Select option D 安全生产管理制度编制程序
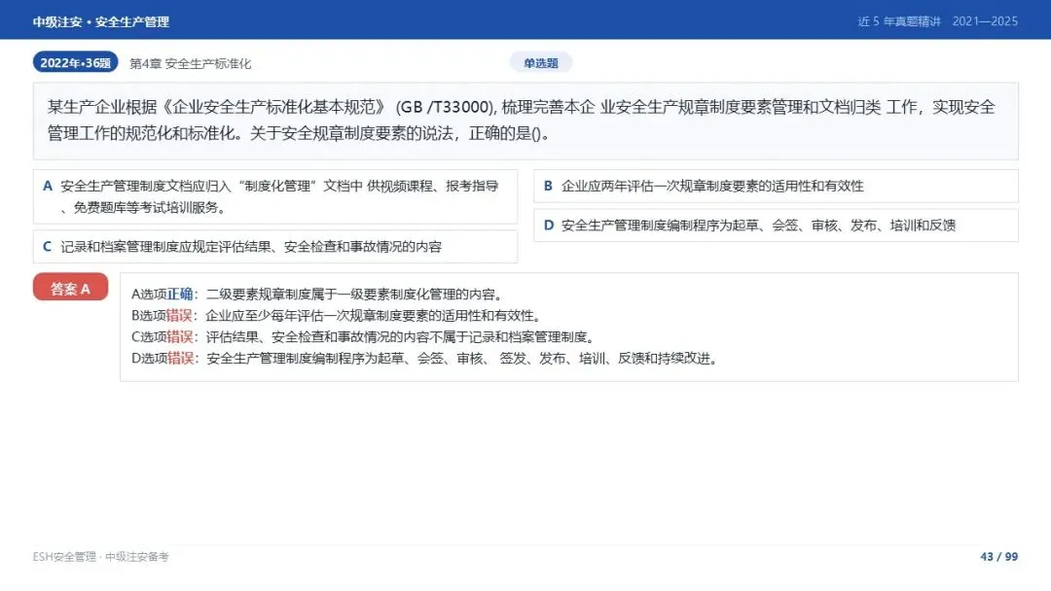Viewport: 1051px width, 591px height. (x=777, y=226)
